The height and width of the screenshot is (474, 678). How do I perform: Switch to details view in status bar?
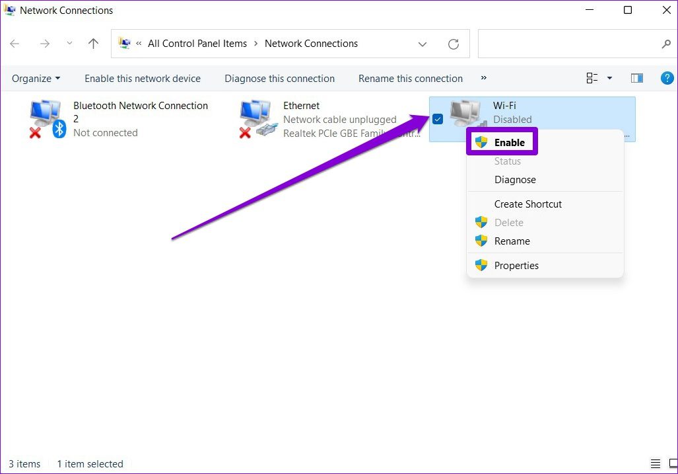656,463
